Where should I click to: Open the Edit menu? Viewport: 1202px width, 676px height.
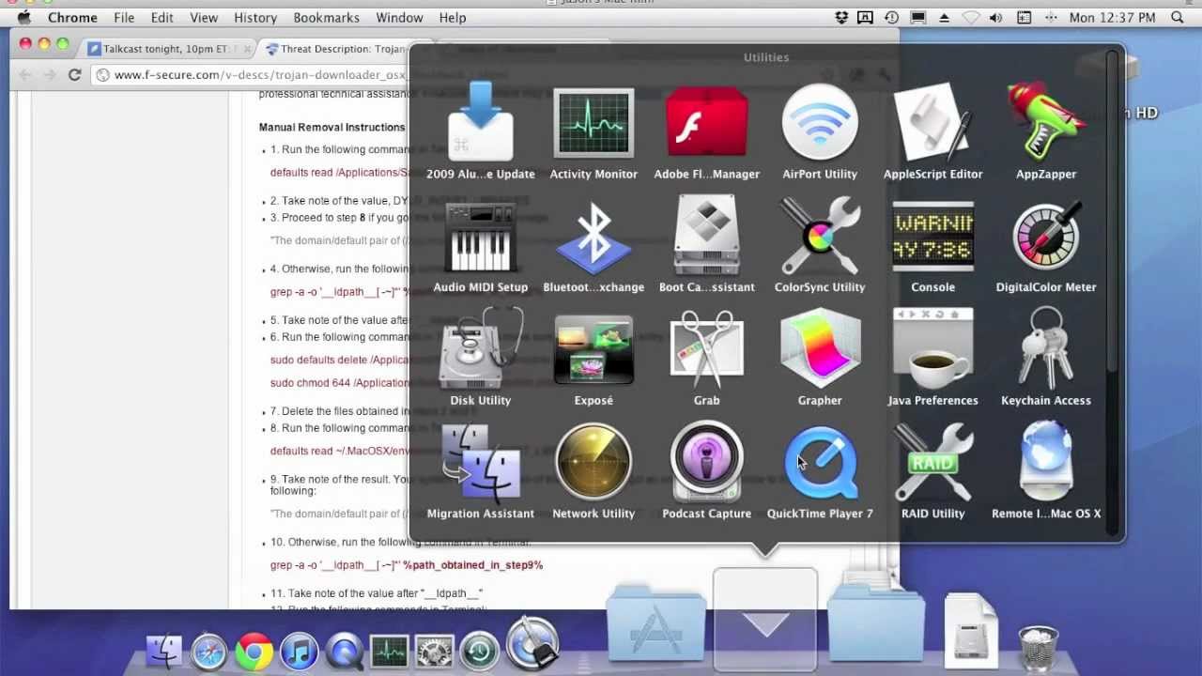coord(162,18)
